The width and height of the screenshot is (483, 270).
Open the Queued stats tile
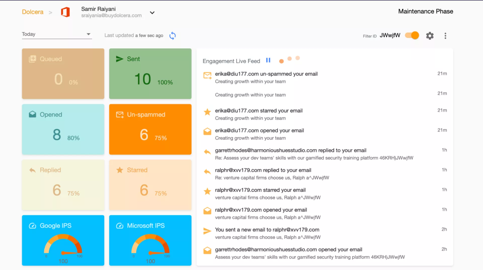(63, 74)
